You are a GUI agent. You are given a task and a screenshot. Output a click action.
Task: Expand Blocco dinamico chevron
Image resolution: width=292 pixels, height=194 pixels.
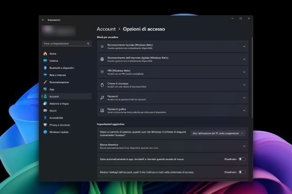click(x=244, y=146)
